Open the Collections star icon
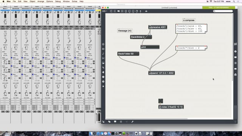This screenshot has height=136, width=242. pyautogui.click(x=103, y=86)
